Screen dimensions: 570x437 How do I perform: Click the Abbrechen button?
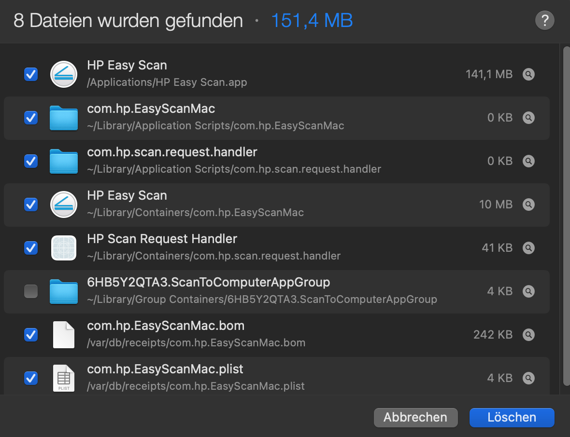pos(415,417)
